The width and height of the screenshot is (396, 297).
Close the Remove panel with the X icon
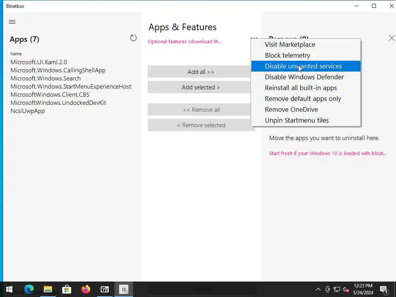tap(391, 38)
